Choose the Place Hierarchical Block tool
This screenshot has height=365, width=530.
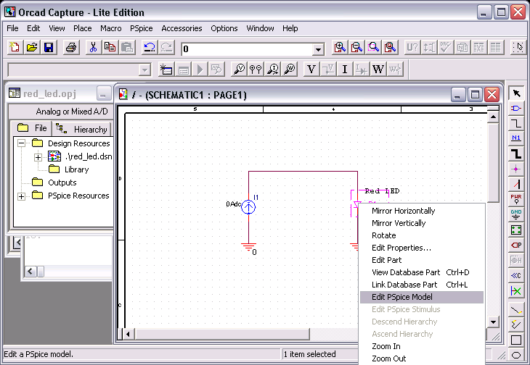(x=516, y=230)
